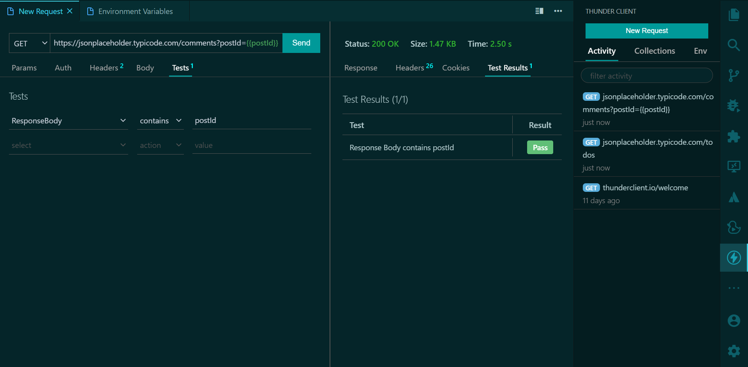Edit the postId test value field
748x367 pixels.
point(252,121)
